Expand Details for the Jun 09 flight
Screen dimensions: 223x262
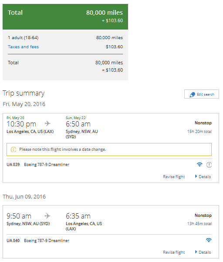click(x=203, y=252)
